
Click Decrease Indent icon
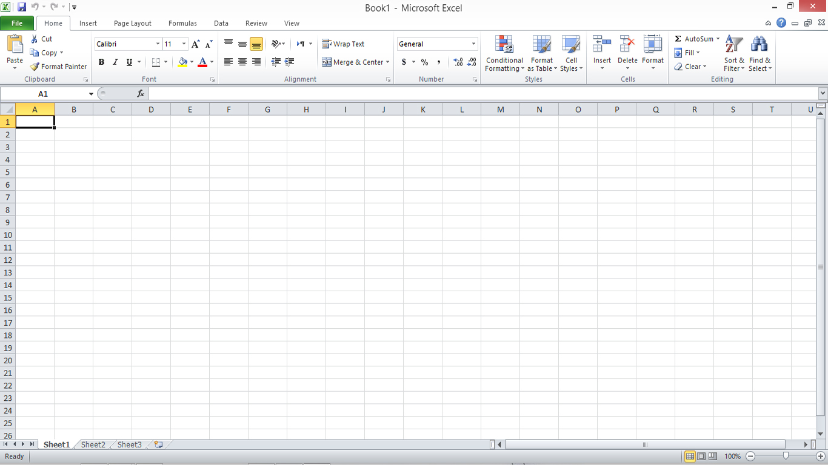[276, 62]
